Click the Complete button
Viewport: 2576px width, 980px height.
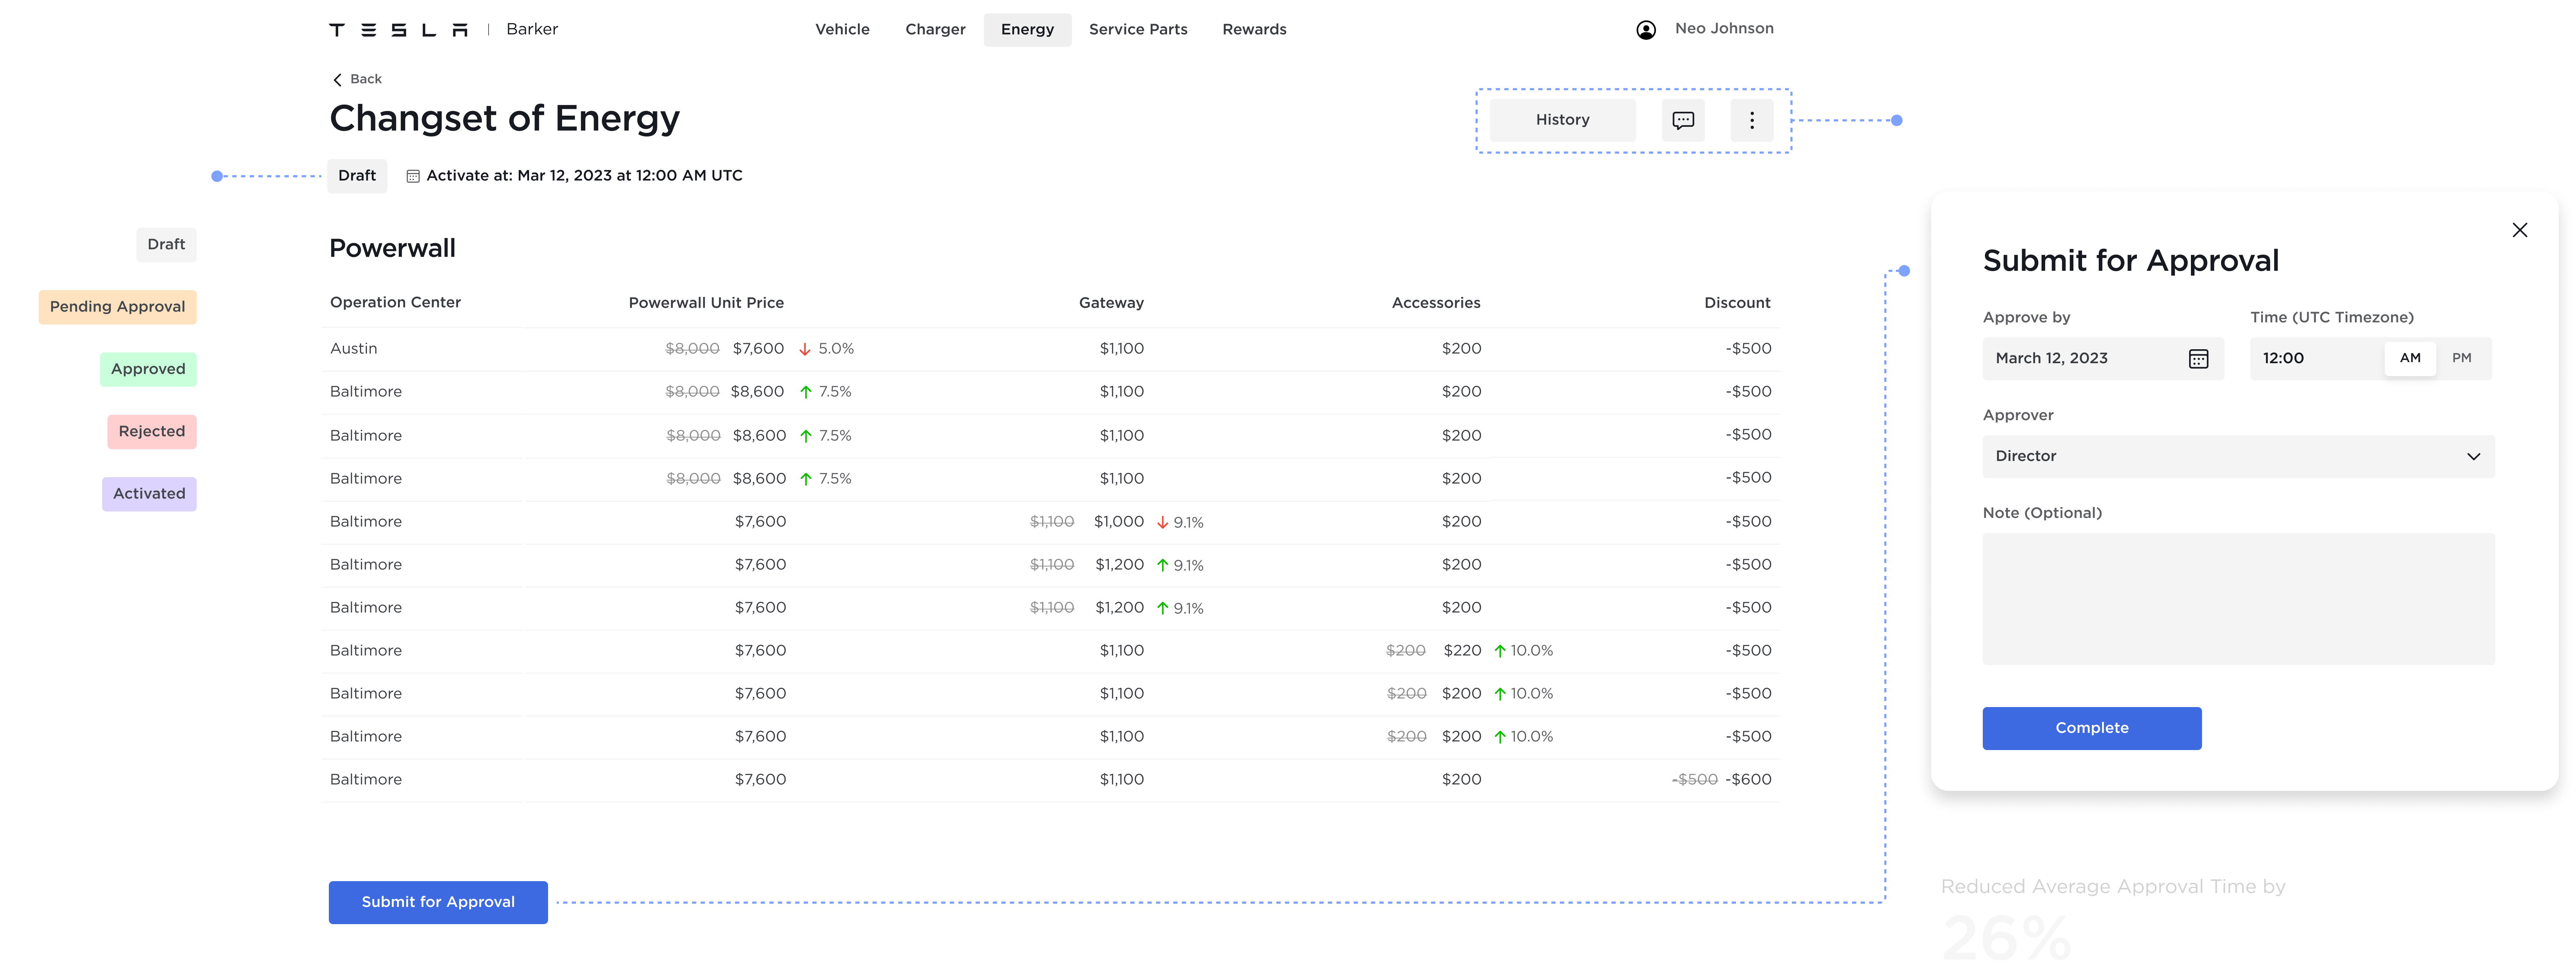point(2092,728)
